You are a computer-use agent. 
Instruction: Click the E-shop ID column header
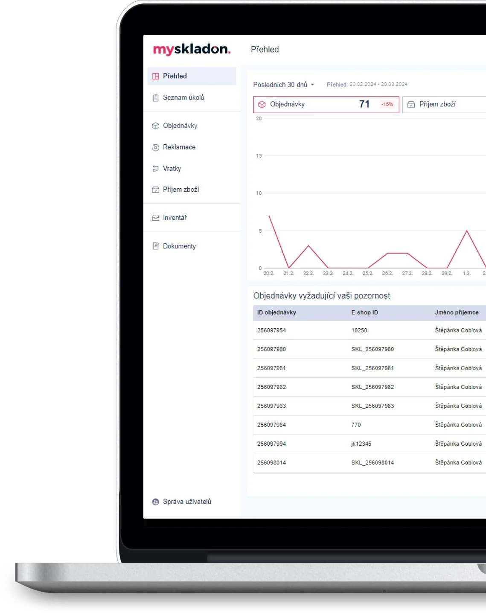tap(364, 312)
